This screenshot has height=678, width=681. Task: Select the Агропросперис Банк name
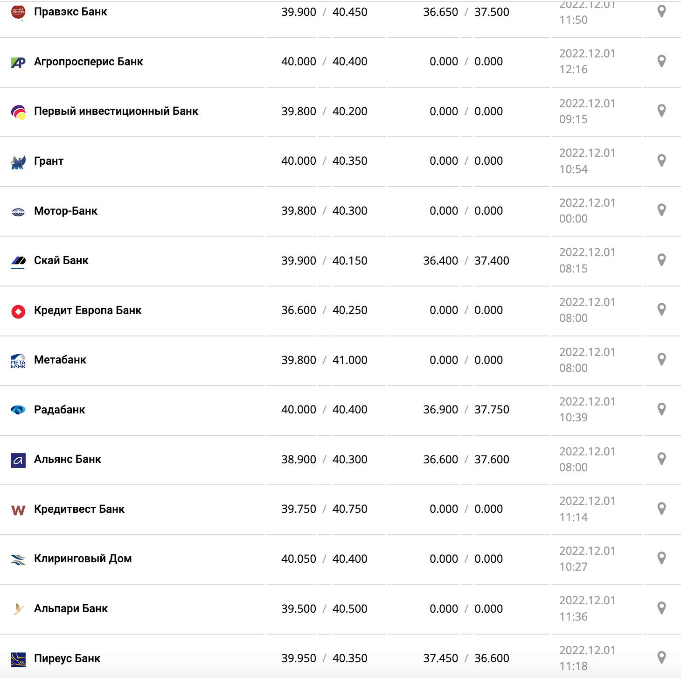pos(89,62)
